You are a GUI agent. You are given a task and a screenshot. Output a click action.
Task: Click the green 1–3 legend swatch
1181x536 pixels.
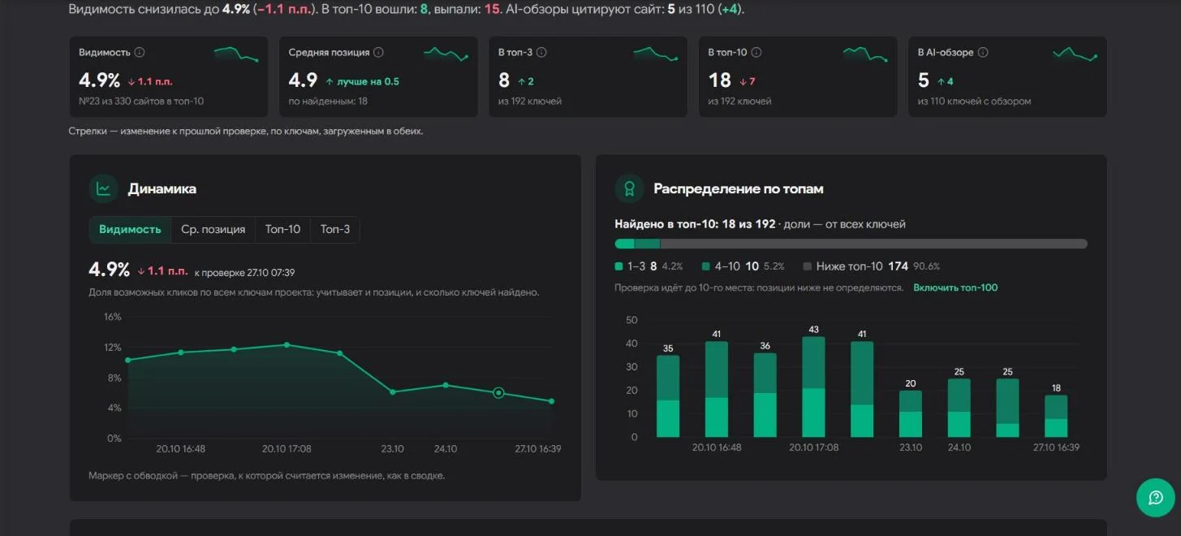pyautogui.click(x=619, y=266)
